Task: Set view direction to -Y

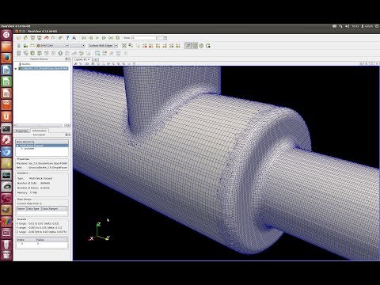Action: tap(165, 46)
